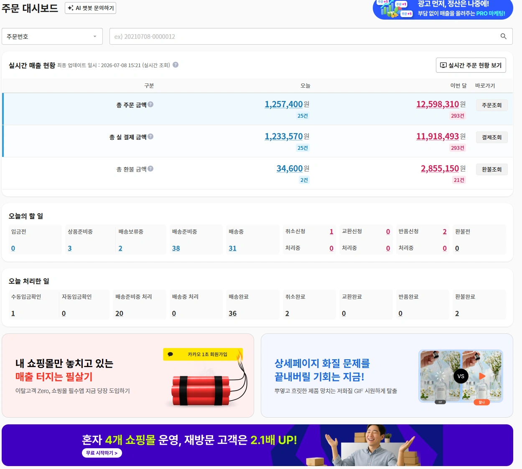Open 배송중 count 31
Image resolution: width=522 pixels, height=469 pixels.
coord(232,248)
